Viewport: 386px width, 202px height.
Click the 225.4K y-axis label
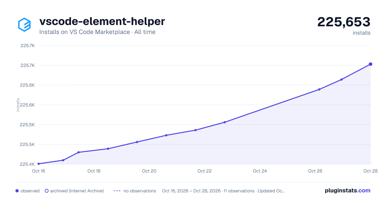27,164
